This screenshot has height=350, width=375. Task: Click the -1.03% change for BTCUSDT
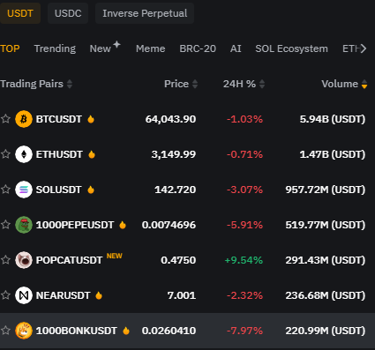[244, 119]
